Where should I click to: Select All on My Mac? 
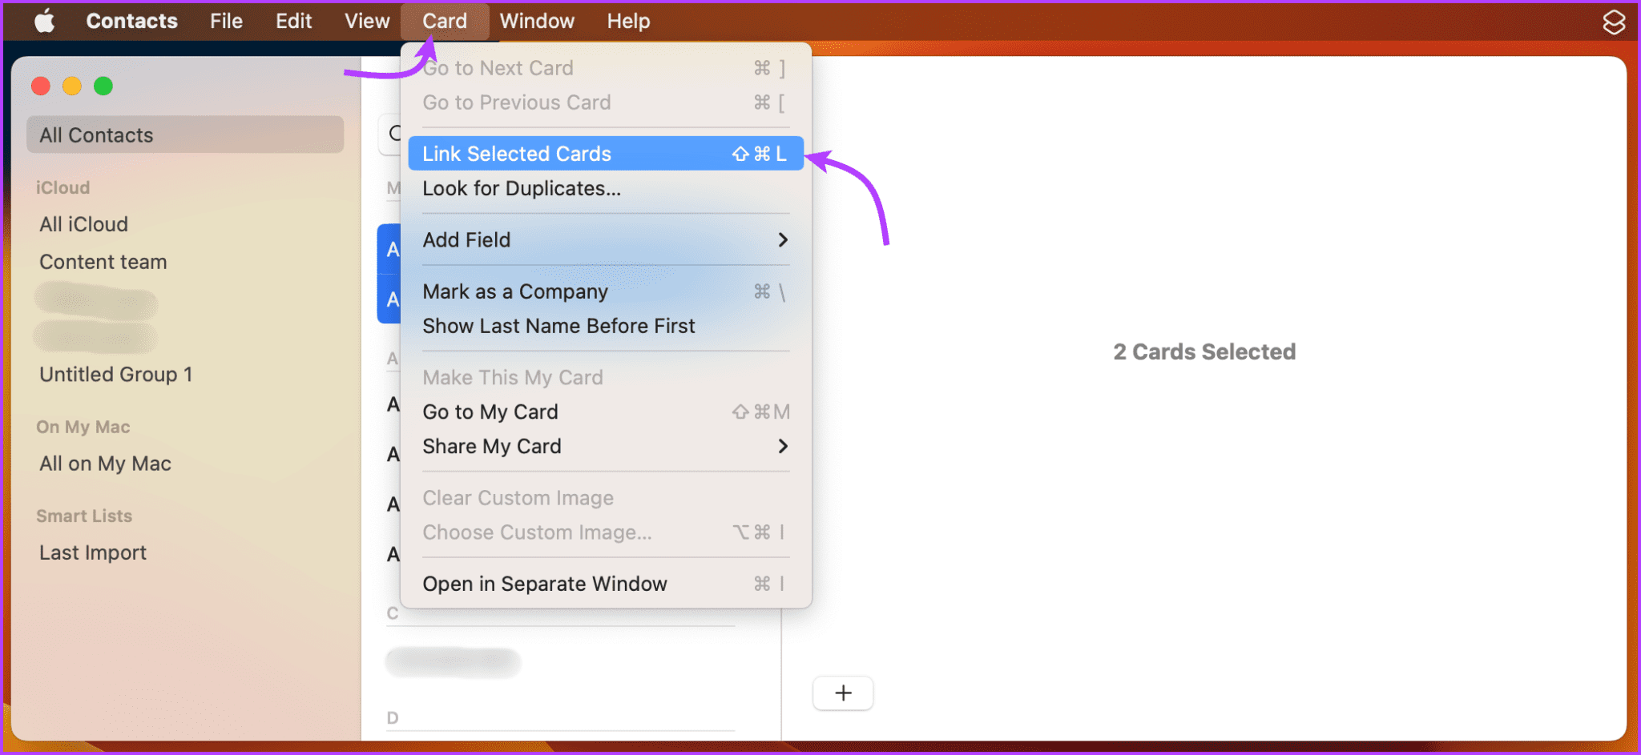tap(105, 463)
